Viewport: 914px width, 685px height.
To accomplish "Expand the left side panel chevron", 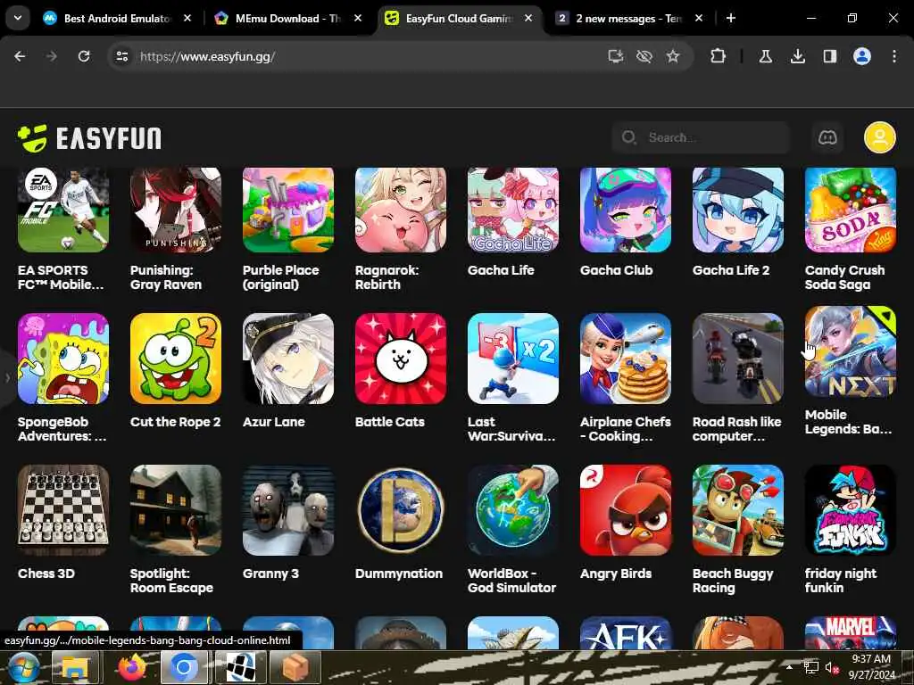I will 7,377.
